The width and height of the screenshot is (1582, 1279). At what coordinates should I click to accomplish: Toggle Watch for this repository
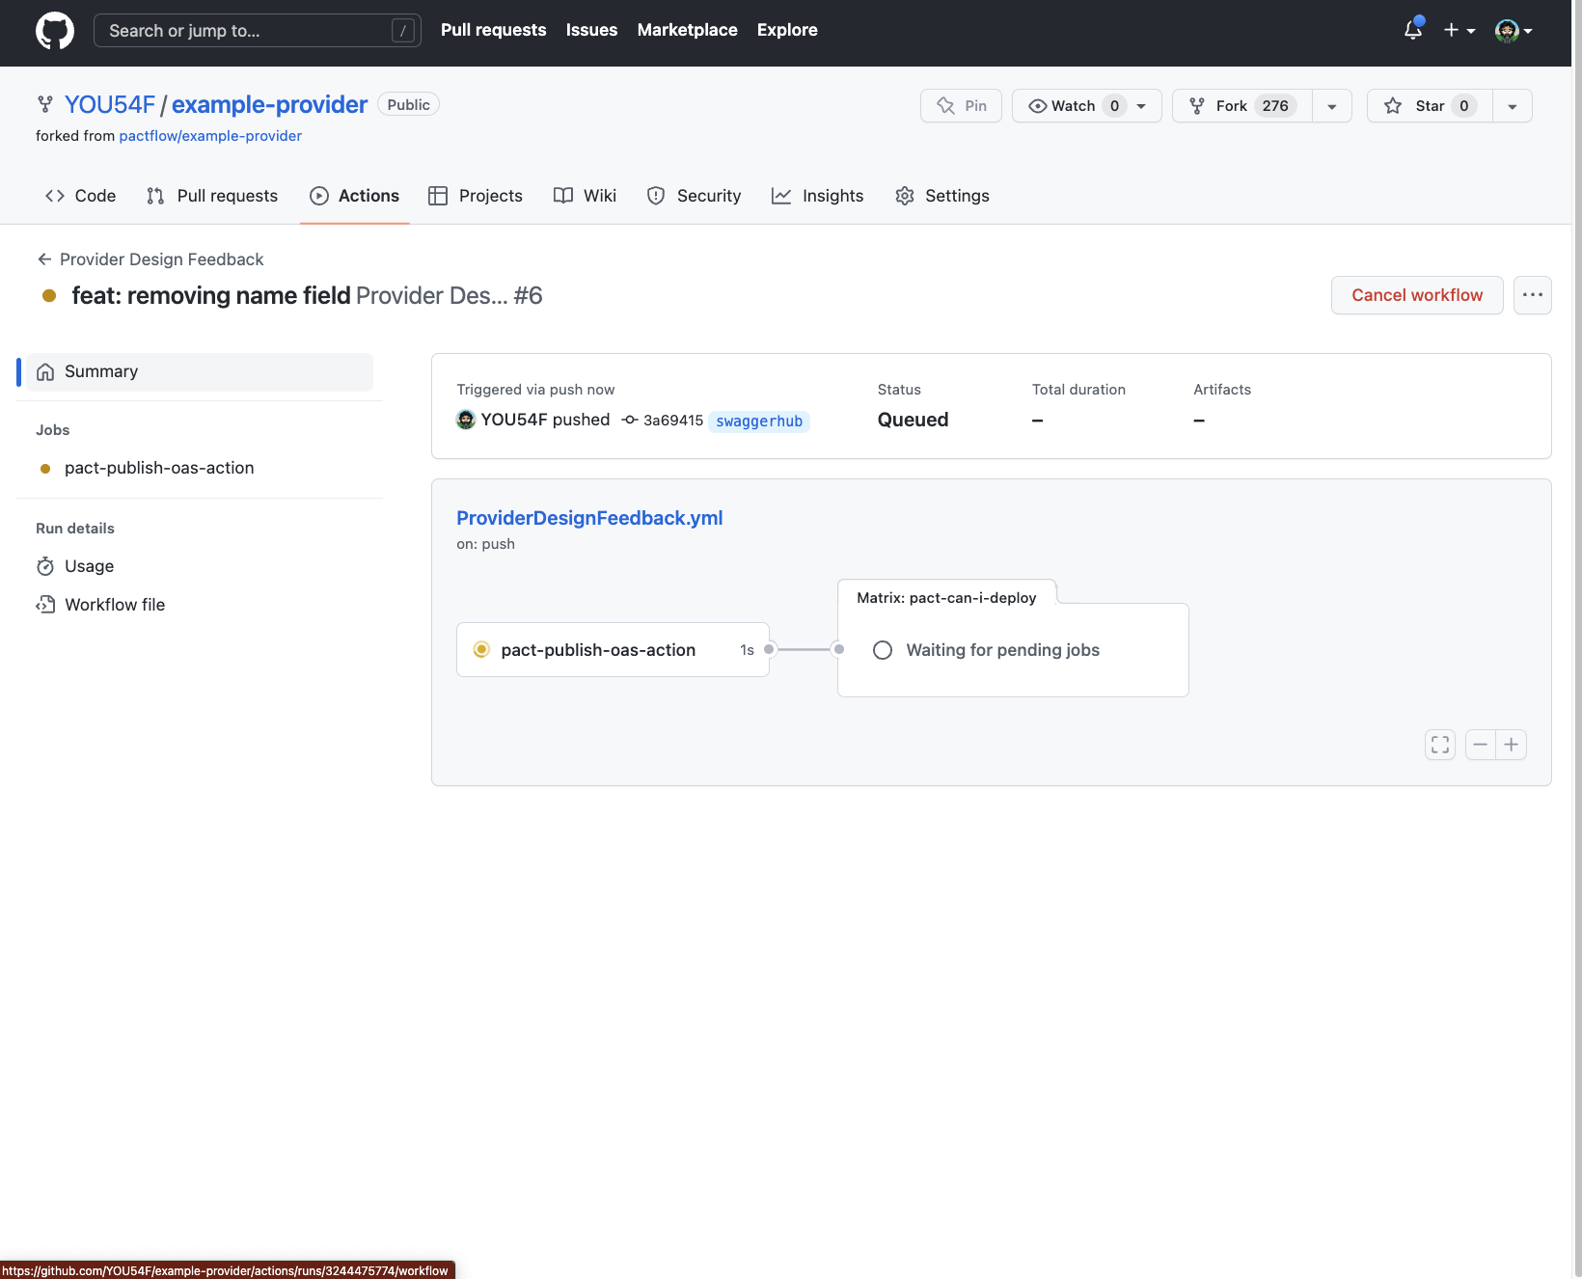tap(1075, 106)
